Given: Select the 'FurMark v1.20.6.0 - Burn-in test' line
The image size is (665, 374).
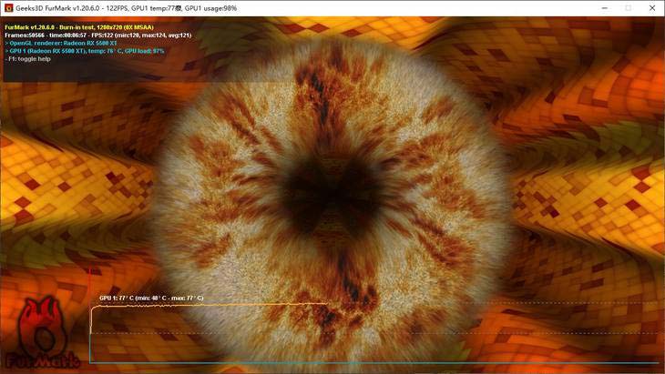Looking at the screenshot, I should pyautogui.click(x=79, y=27).
